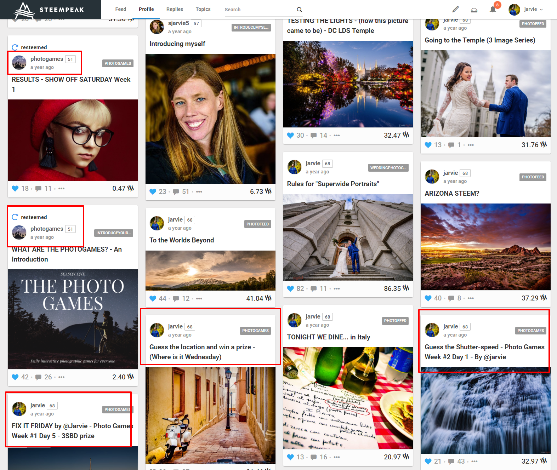Click comment icon on To the Worlds Beyond
Screen dimensions: 557x470
pos(176,299)
